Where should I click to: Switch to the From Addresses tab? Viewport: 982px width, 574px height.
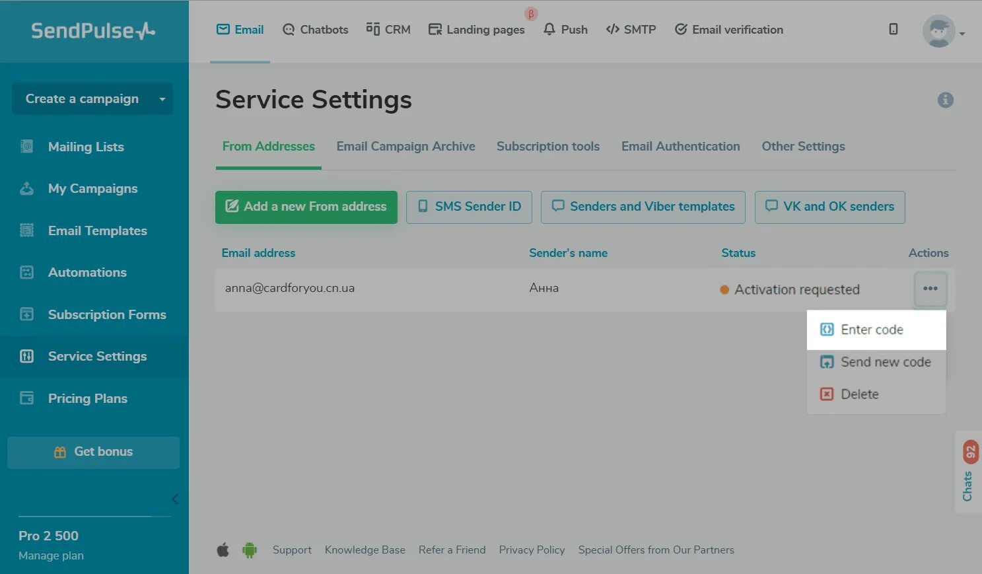(268, 147)
